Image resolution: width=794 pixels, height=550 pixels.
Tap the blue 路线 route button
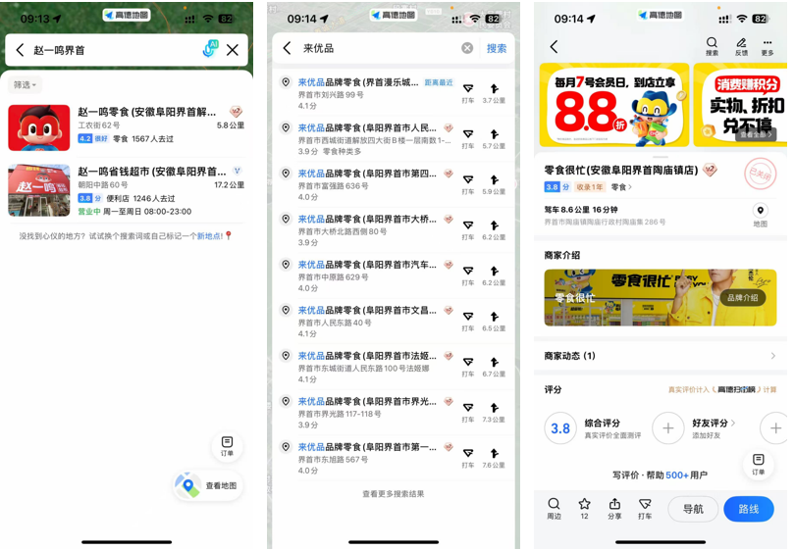(x=749, y=509)
